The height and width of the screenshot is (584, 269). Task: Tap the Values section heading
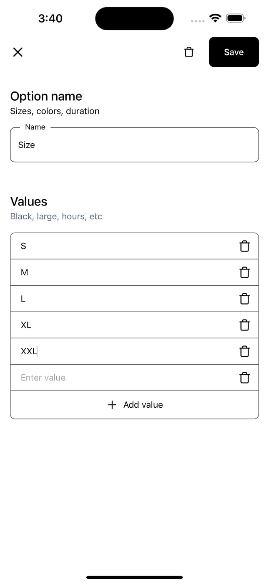click(x=28, y=201)
